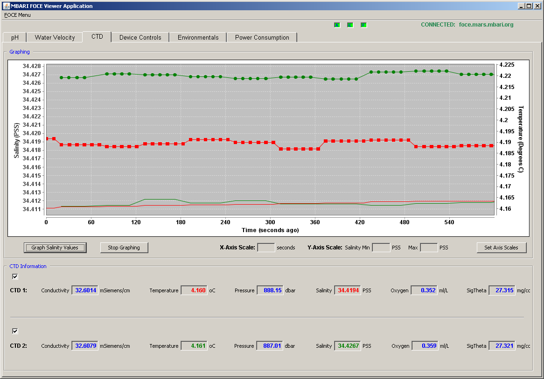Focus the X-Axis Scale seconds field
This screenshot has width=544, height=379.
[266, 248]
